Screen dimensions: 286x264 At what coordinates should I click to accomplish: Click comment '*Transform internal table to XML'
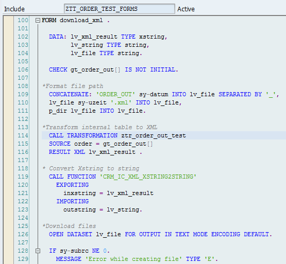coord(100,127)
